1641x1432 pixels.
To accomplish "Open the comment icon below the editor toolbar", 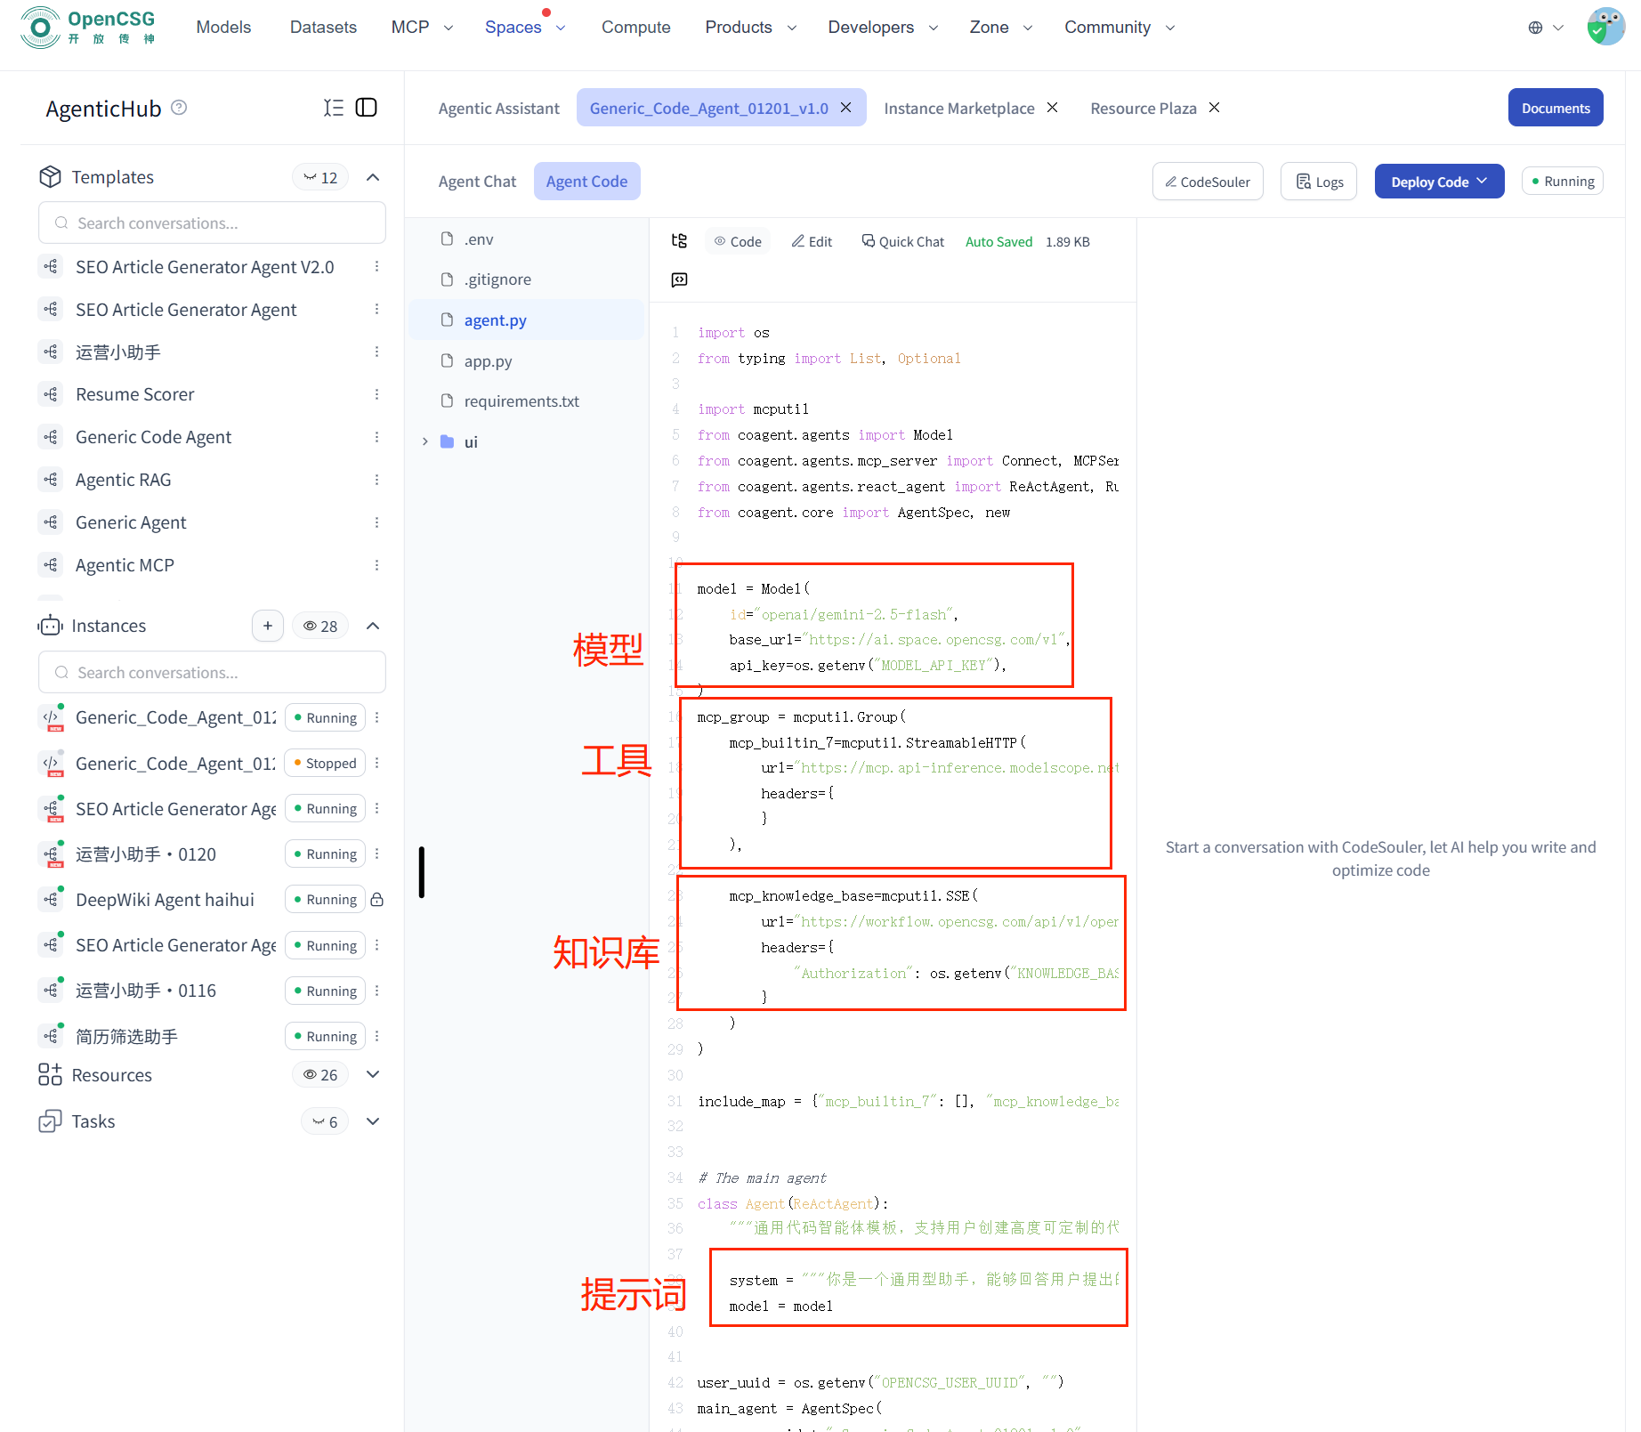I will point(679,280).
